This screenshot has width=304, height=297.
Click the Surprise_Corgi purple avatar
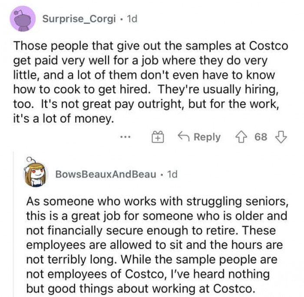pos(23,19)
